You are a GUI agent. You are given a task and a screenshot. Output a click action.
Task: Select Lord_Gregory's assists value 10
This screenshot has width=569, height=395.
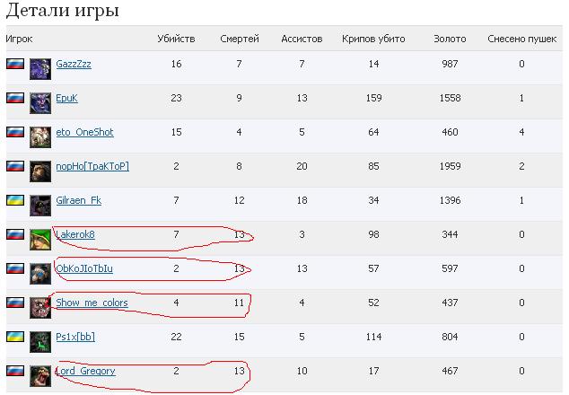pyautogui.click(x=302, y=371)
